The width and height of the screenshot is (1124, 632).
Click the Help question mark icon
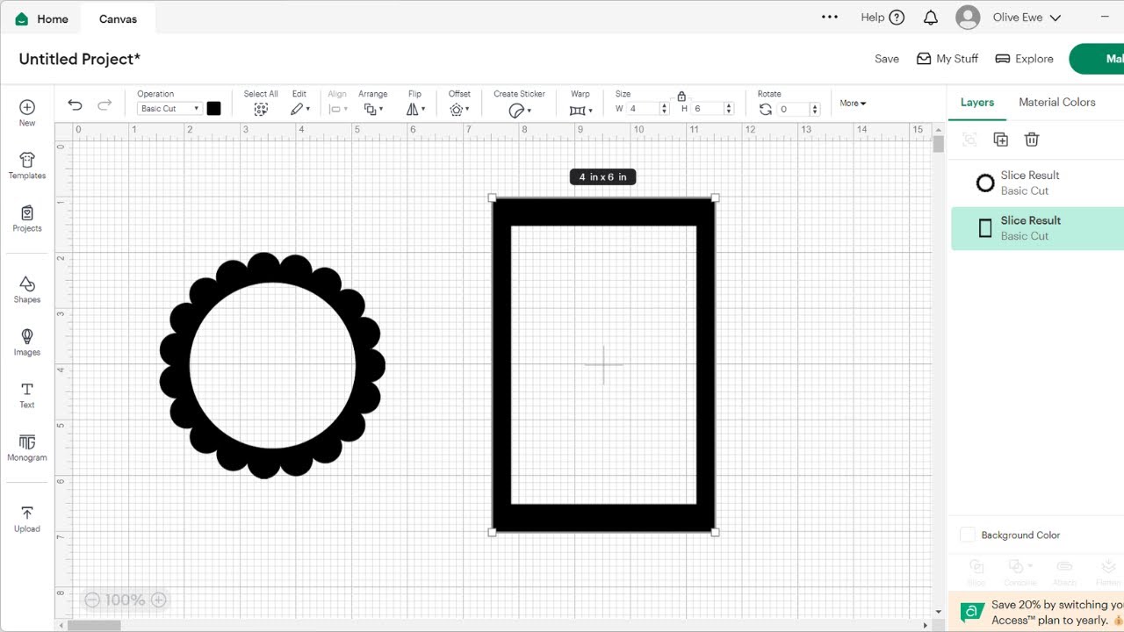(x=897, y=18)
